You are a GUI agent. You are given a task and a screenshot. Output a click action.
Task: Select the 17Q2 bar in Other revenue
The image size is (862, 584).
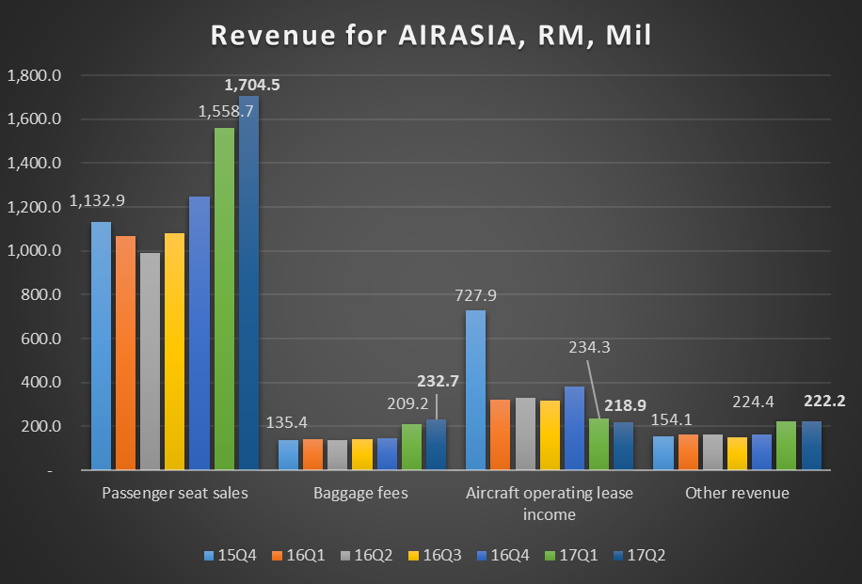coord(811,446)
